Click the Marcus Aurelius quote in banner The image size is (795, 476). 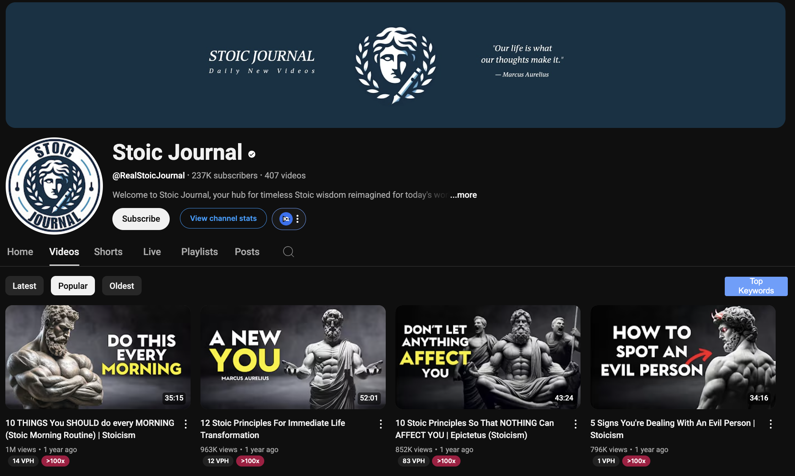click(522, 61)
